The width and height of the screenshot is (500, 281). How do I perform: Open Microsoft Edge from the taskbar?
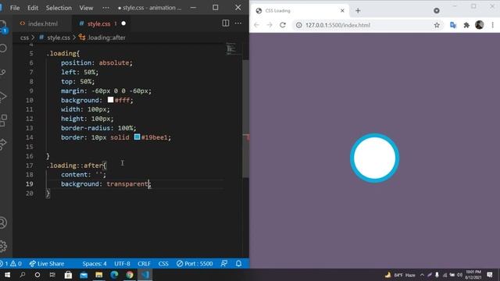tap(114, 275)
